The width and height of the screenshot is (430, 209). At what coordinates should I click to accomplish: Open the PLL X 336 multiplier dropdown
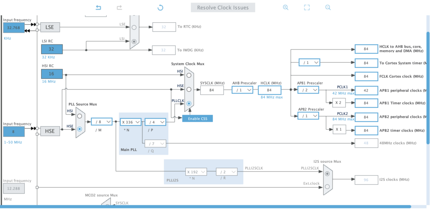tap(130, 122)
